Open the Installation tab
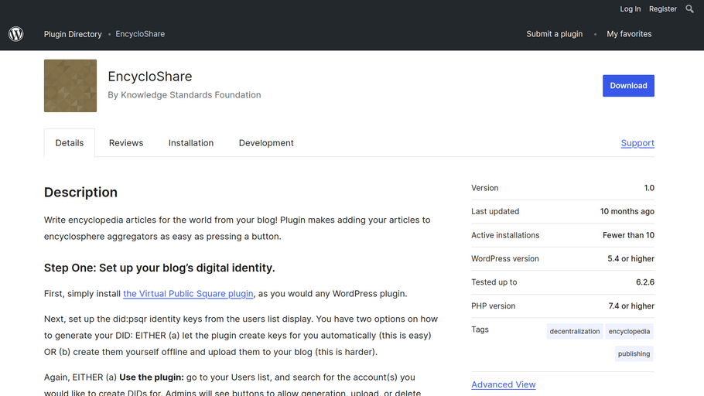The height and width of the screenshot is (396, 704). [191, 143]
